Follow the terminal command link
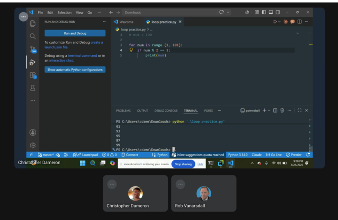The height and width of the screenshot is (220, 338). coord(82,56)
